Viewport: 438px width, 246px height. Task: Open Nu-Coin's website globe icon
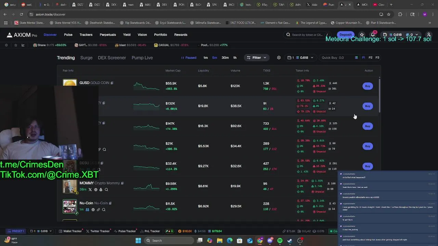pyautogui.click(x=93, y=209)
